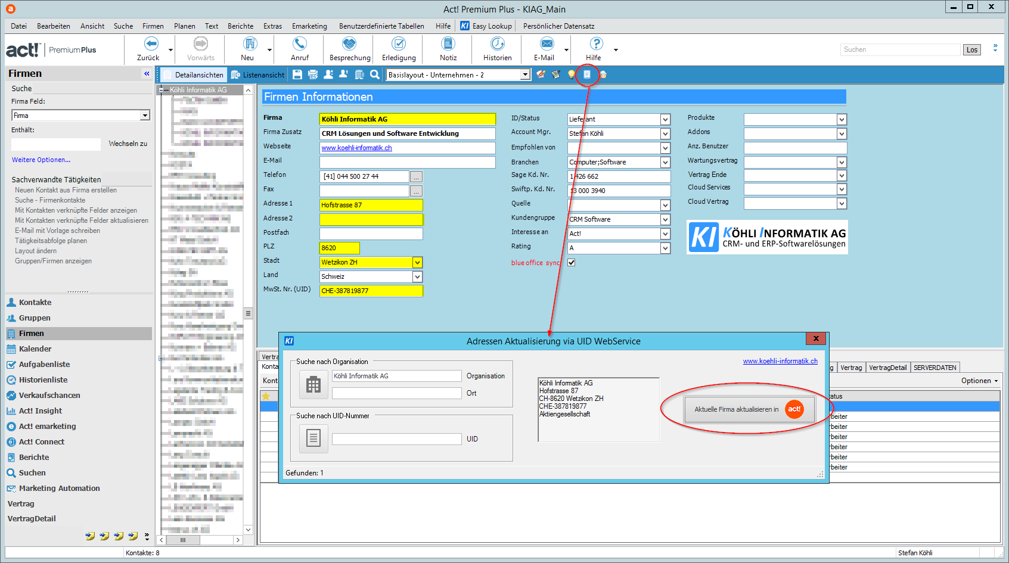Open the Berichte menu in the menu bar
This screenshot has width=1009, height=563.
click(240, 26)
